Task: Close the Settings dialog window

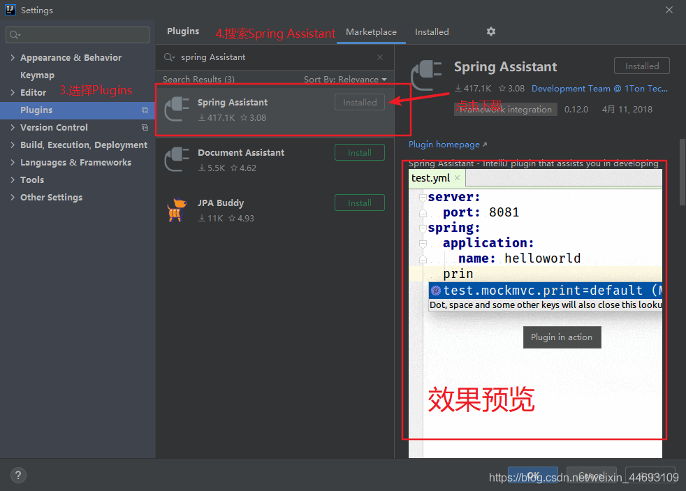Action: pyautogui.click(x=669, y=10)
